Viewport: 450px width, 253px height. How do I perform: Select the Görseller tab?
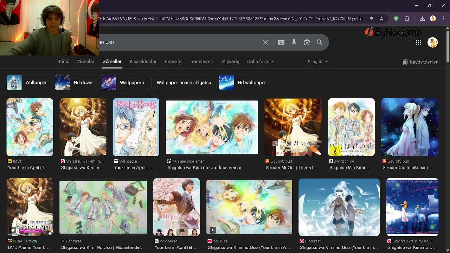point(112,61)
